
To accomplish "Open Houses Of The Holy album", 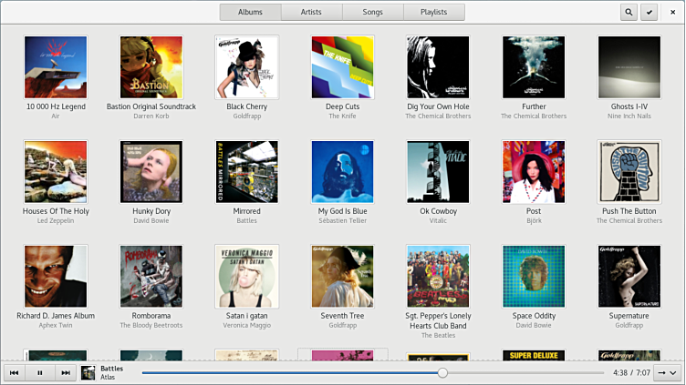I will pos(56,172).
